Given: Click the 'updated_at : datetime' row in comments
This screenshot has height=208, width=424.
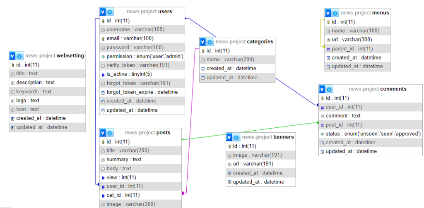Looking at the screenshot, I should [x=371, y=151].
